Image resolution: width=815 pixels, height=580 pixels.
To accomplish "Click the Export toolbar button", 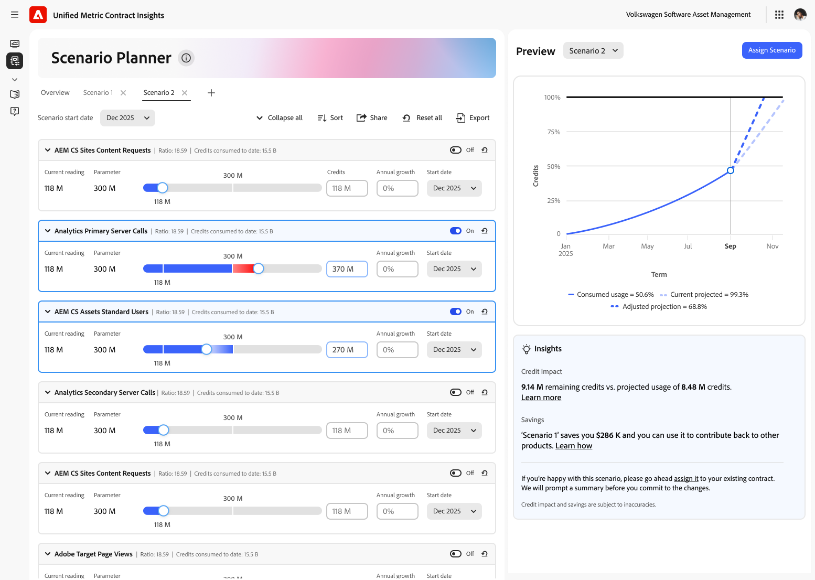I will tap(473, 118).
